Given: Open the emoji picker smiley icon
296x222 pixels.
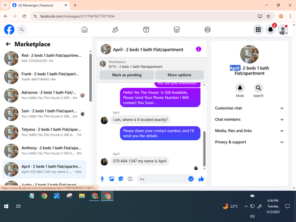Looking at the screenshot, I should (x=191, y=179).
